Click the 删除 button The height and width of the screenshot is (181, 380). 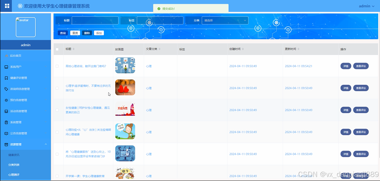coord(87,33)
